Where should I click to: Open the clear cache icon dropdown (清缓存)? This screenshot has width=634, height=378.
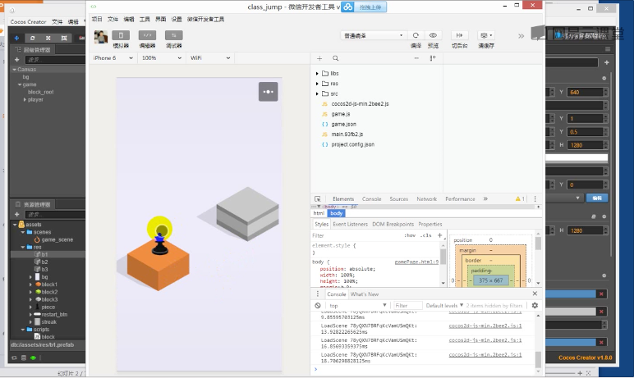pyautogui.click(x=485, y=35)
